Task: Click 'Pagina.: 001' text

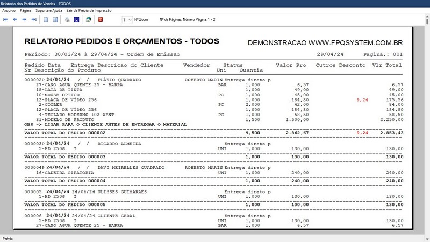Action: coord(383,54)
